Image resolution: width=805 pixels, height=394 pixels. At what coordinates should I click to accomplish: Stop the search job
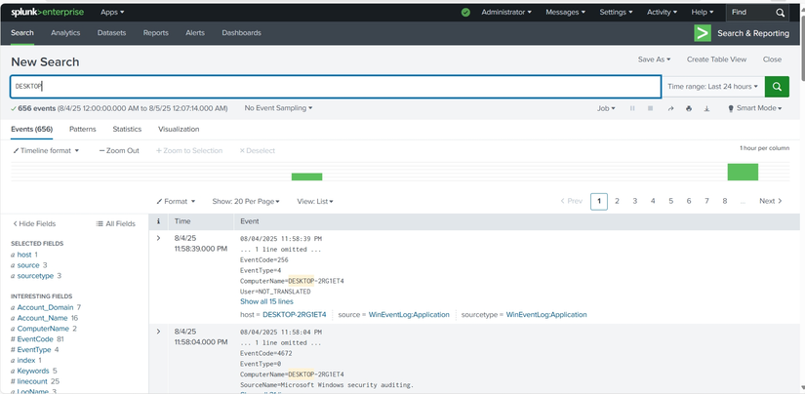[x=651, y=108]
